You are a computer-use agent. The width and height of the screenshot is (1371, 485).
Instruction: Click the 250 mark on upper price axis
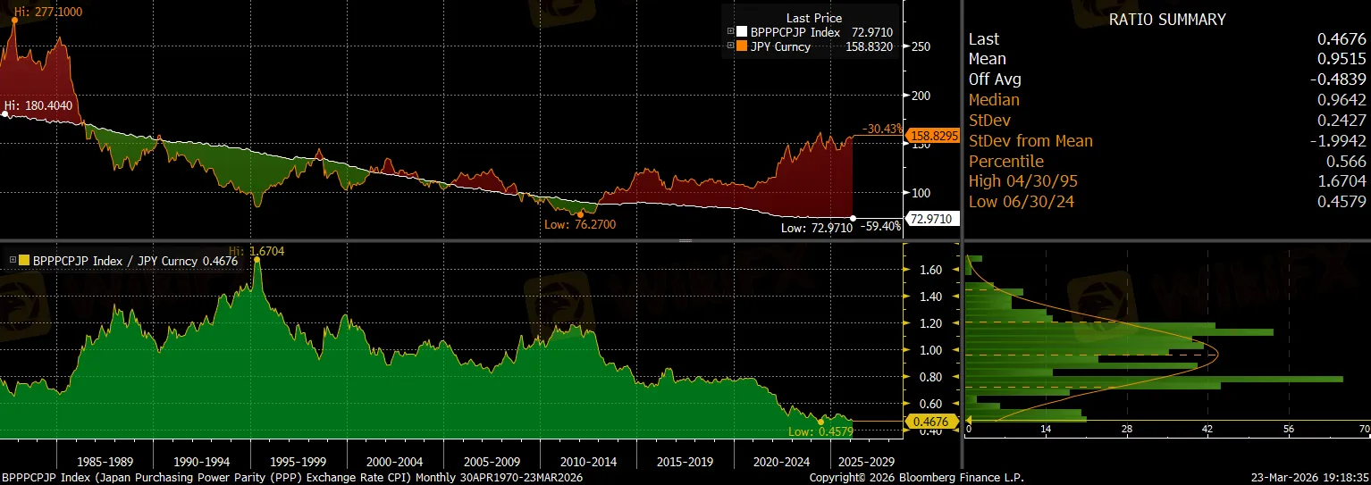point(920,46)
